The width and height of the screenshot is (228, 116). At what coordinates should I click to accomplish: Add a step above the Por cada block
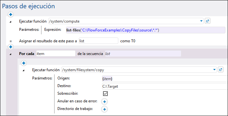pos(11,47)
